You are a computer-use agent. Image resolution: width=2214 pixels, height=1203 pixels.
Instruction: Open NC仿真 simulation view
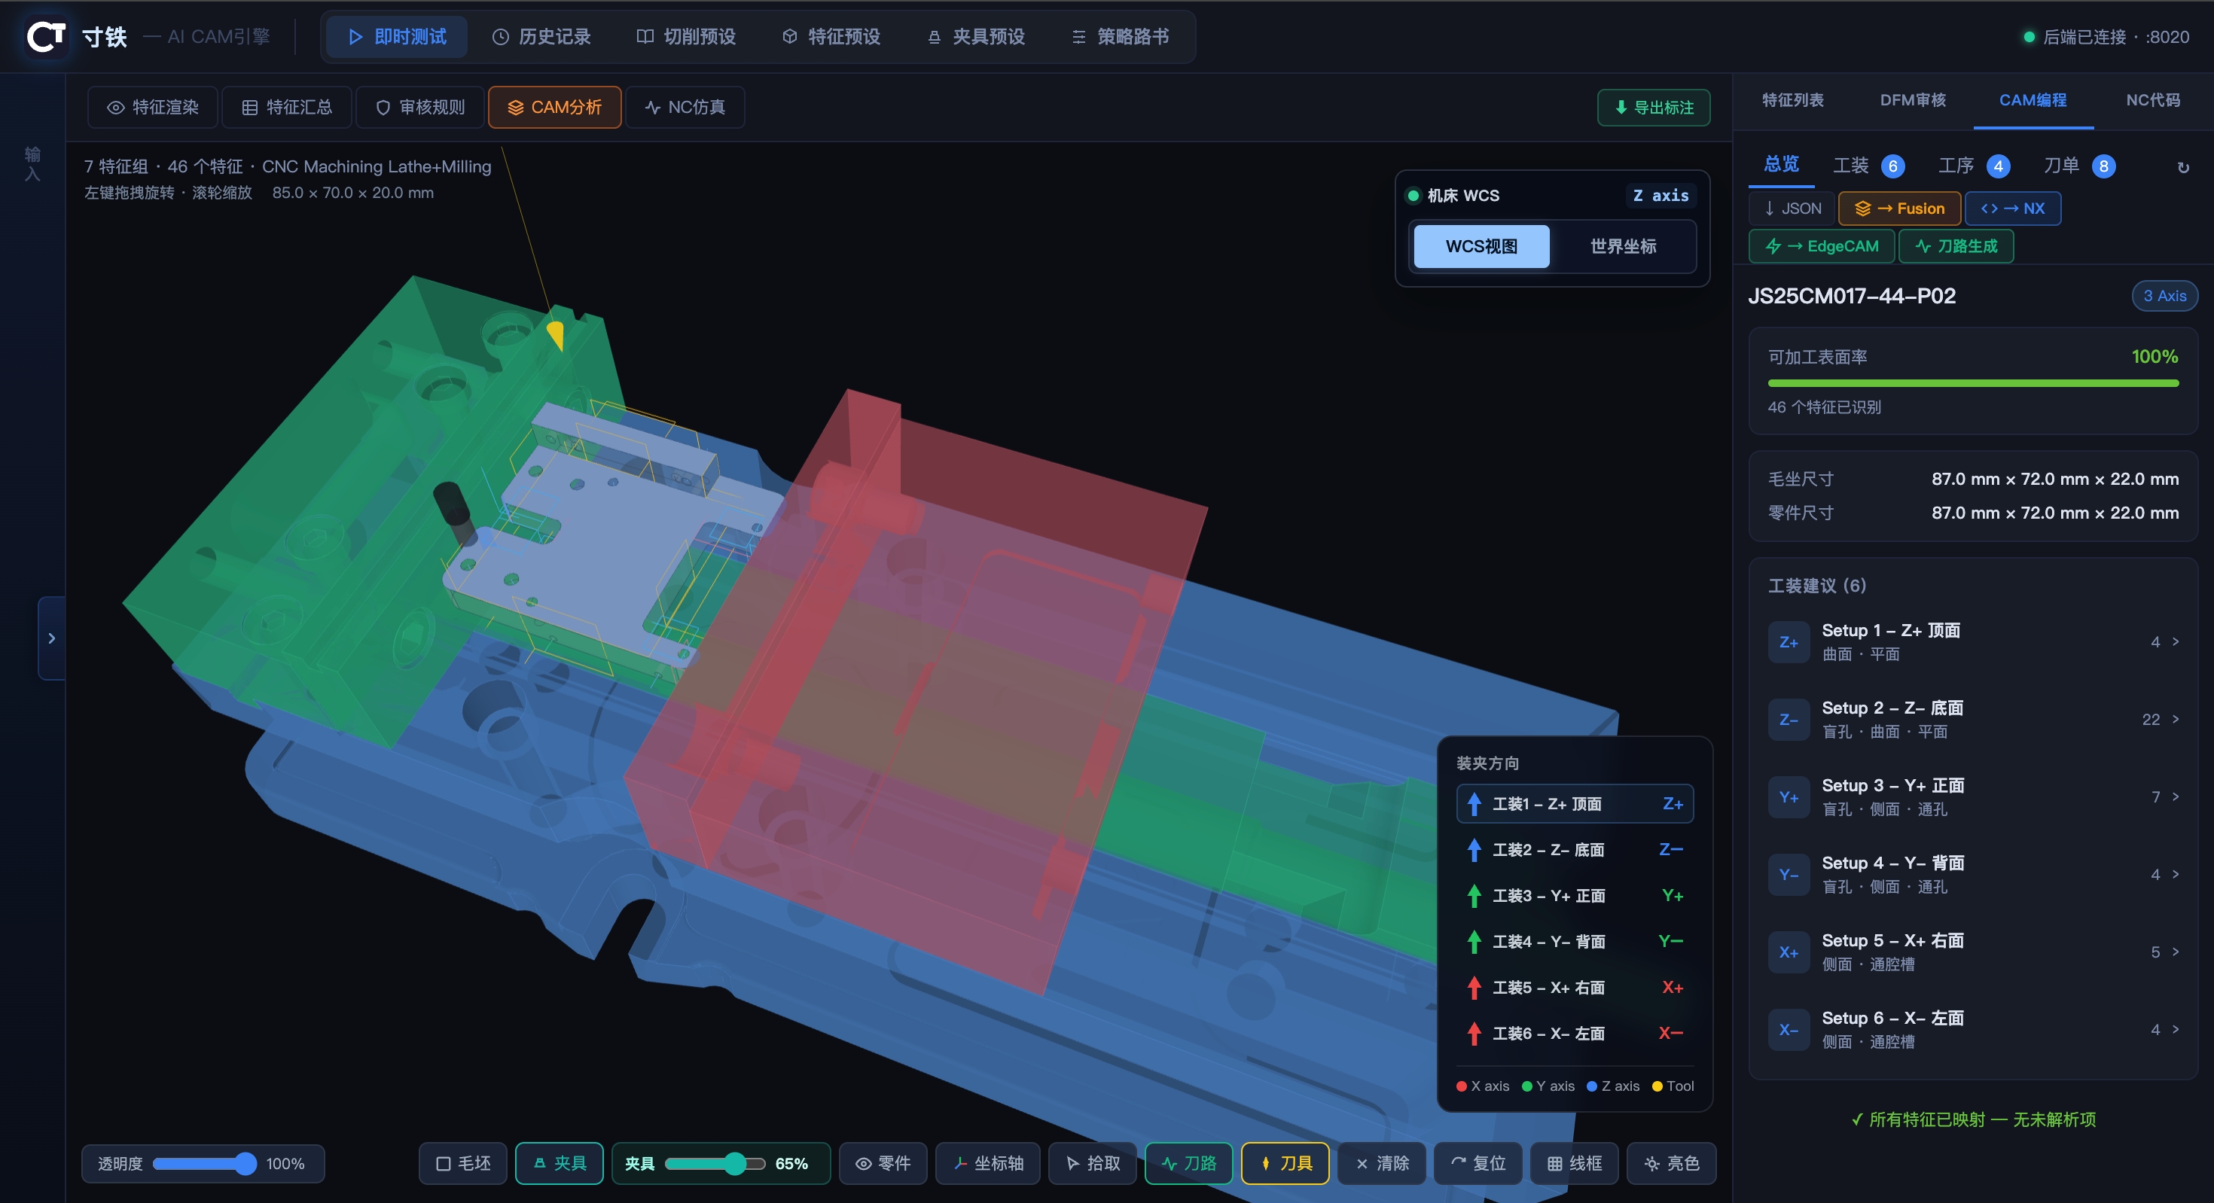685,108
